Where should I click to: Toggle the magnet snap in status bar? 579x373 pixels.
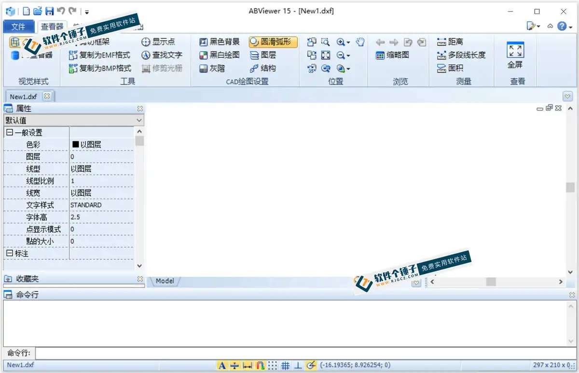(x=260, y=365)
